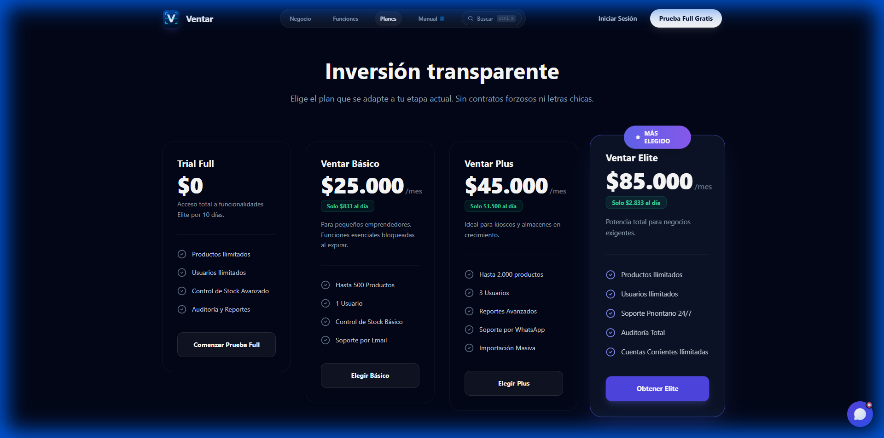The height and width of the screenshot is (438, 884).
Task: Open the Funciones menu item
Action: (x=345, y=18)
